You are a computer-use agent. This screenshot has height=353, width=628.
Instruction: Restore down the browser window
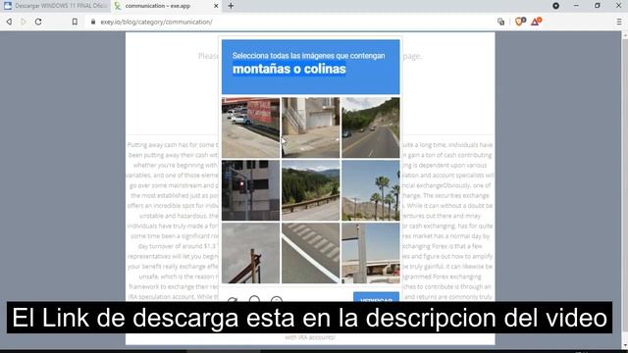coord(598,6)
